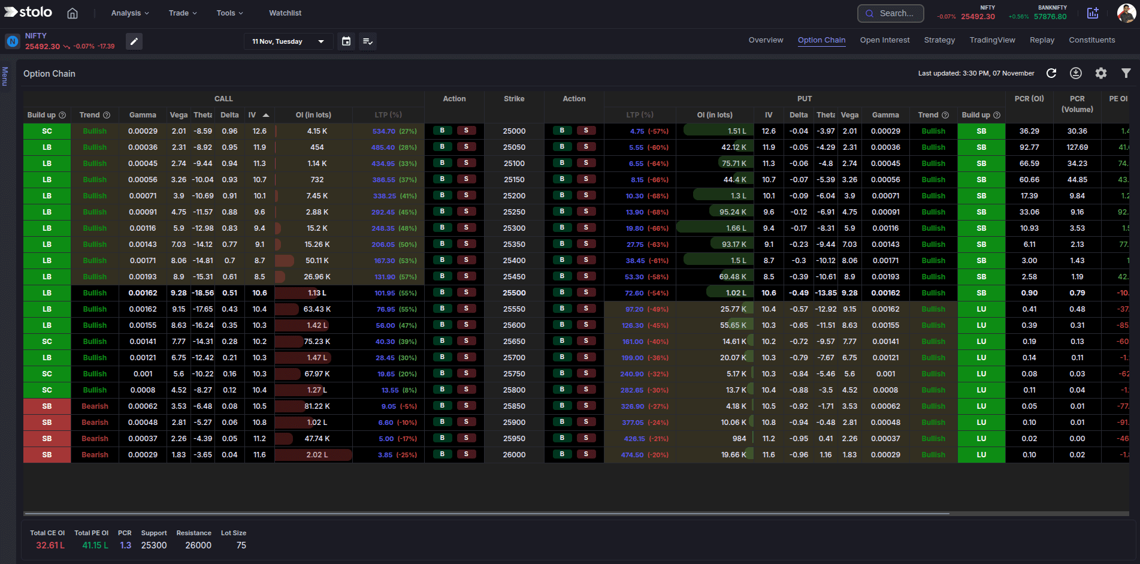
Task: Open the Watchlist page
Action: (285, 13)
